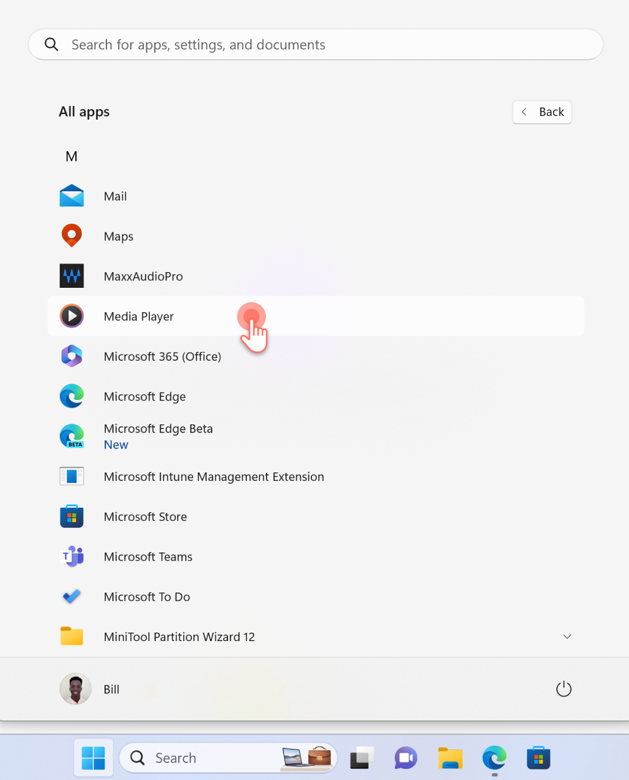
Task: Go back with the Back button
Action: [542, 112]
